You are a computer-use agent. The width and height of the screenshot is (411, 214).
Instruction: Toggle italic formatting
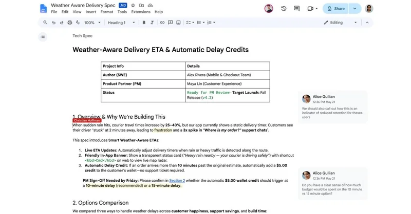pyautogui.click(x=152, y=23)
